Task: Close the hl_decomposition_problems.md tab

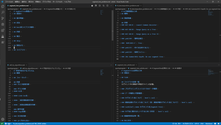Action: pyautogui.click(x=141, y=6)
